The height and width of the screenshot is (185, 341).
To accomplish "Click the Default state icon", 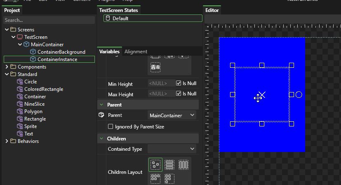I will (108, 18).
